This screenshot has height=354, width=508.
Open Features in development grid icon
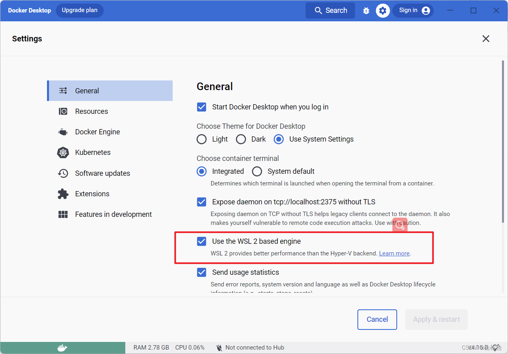[x=63, y=214]
